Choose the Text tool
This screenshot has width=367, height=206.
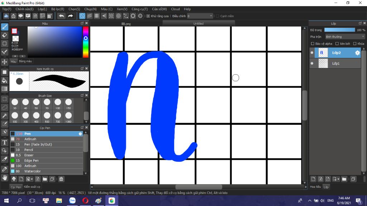[4, 142]
